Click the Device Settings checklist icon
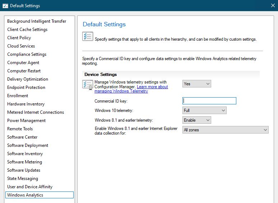This screenshot has width=278, height=203. [x=88, y=85]
